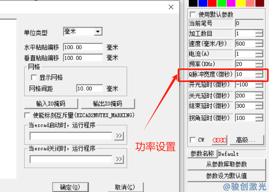Click the 垂直粘贴偏移 input field
269x192 pixels.
pyautogui.click(x=83, y=58)
